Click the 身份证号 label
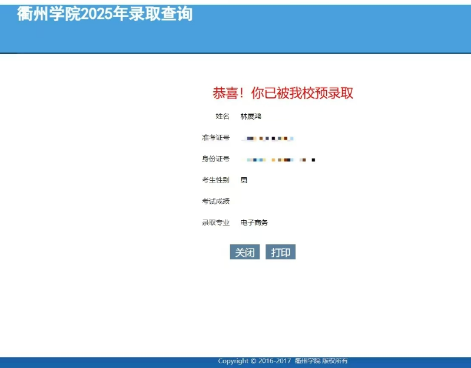The image size is (471, 368). pyautogui.click(x=215, y=159)
